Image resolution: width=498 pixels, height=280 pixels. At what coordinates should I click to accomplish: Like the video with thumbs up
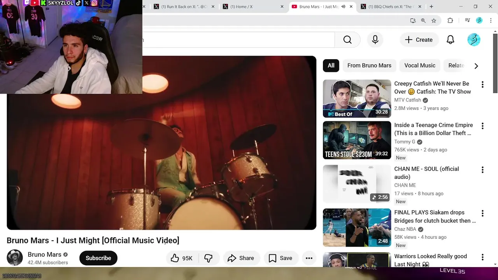182,258
